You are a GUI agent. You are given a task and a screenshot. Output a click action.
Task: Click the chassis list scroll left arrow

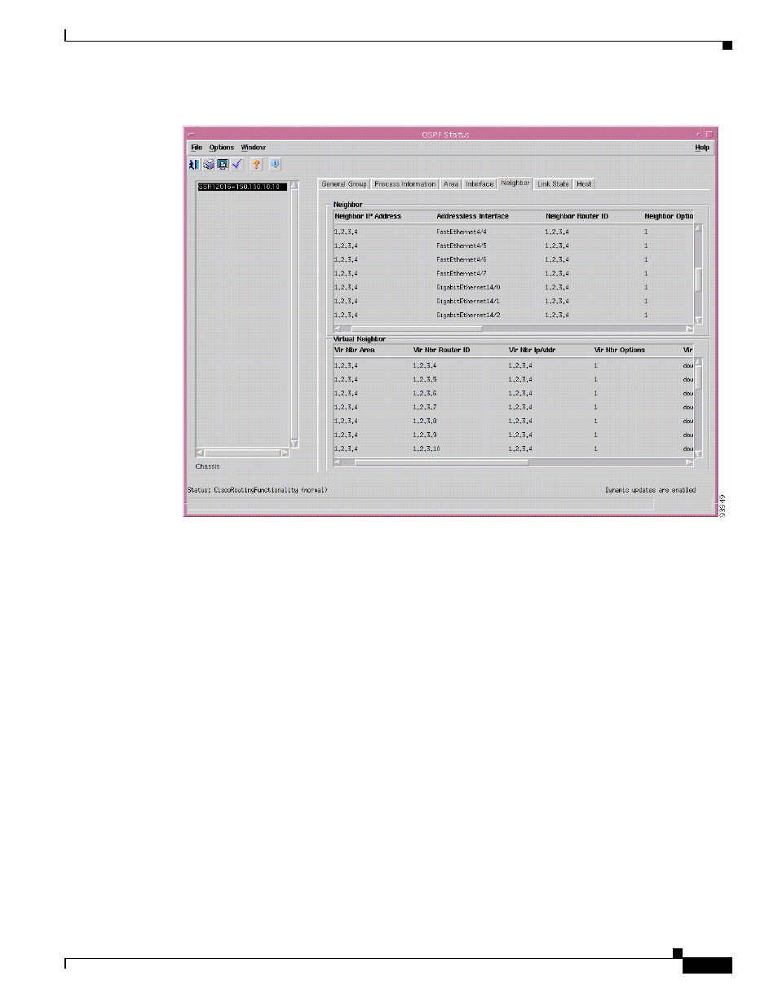point(200,453)
